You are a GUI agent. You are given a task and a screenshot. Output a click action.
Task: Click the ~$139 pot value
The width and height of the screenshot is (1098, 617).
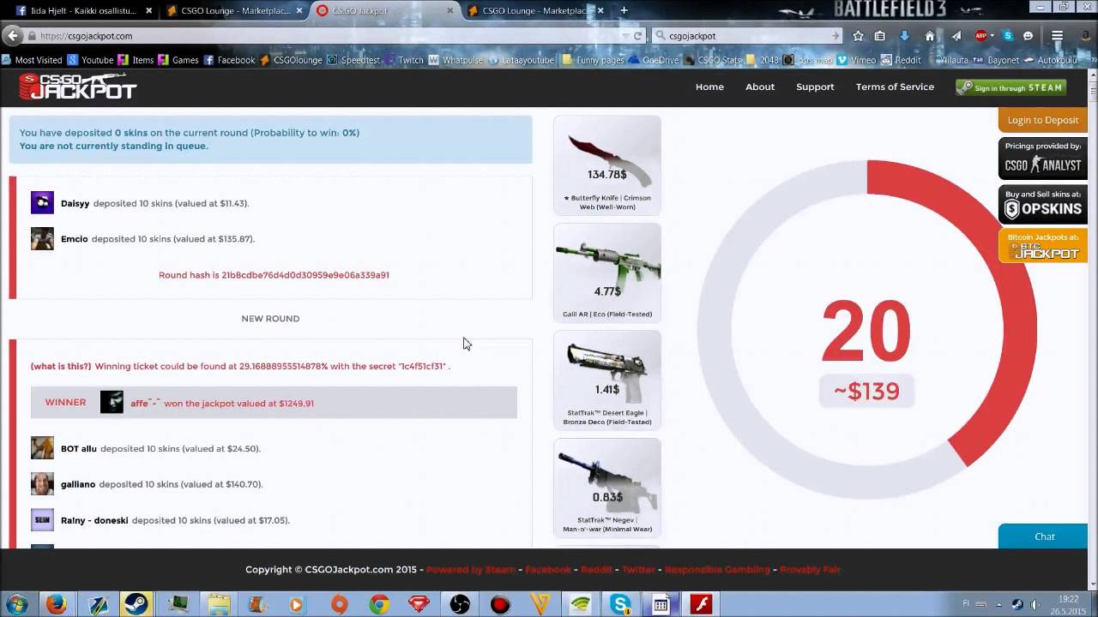tap(866, 391)
